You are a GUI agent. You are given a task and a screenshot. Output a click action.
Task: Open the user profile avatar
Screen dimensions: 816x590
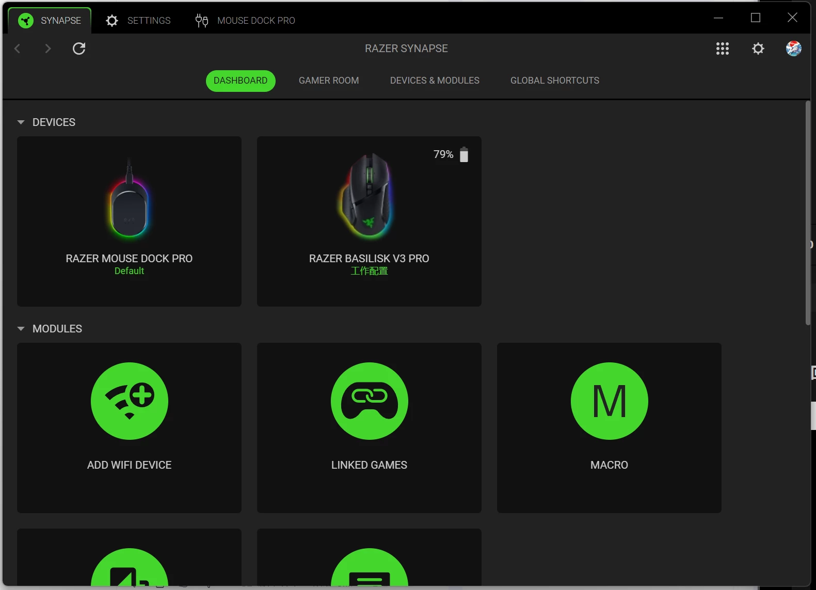[x=794, y=49]
